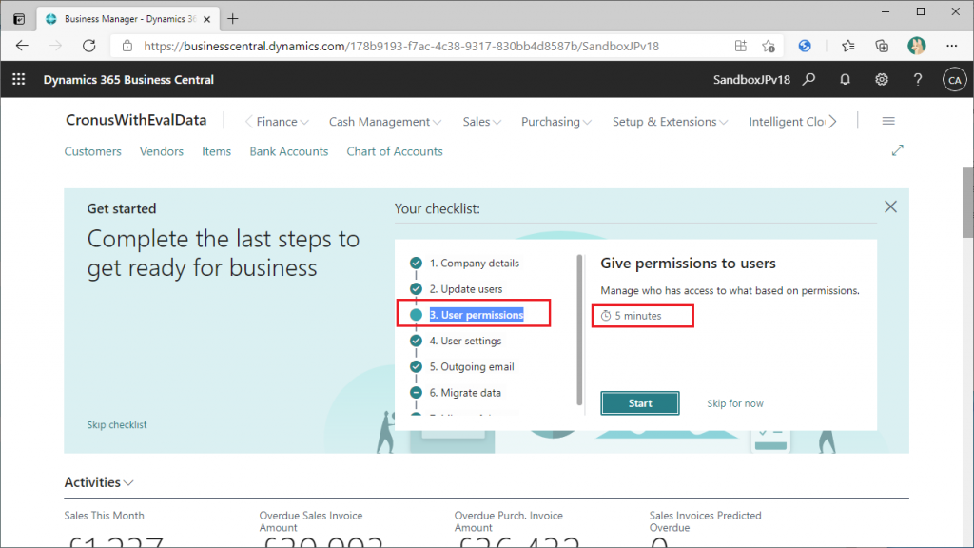Click the blue globe extension icon

pos(805,46)
